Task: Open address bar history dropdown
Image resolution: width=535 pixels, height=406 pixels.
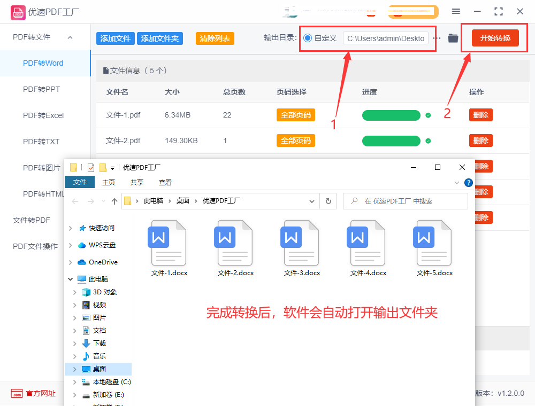Action: [312, 201]
